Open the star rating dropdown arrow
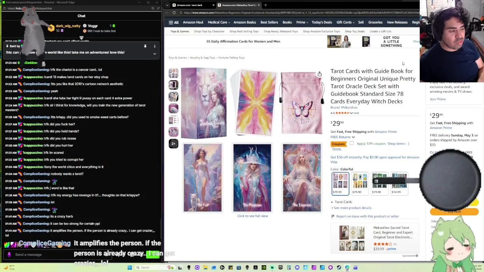This screenshot has height=272, width=484. (351, 113)
